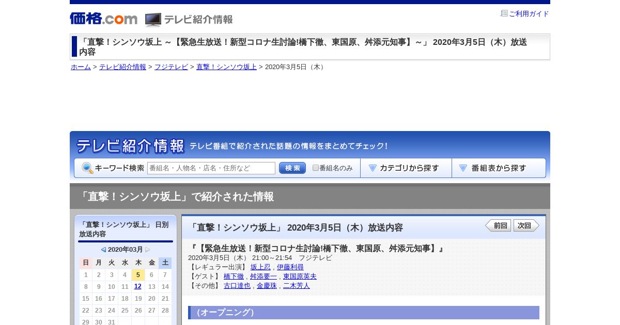Toggle the 番組名のみ checkbox
This screenshot has height=325, width=620.
[x=316, y=168]
